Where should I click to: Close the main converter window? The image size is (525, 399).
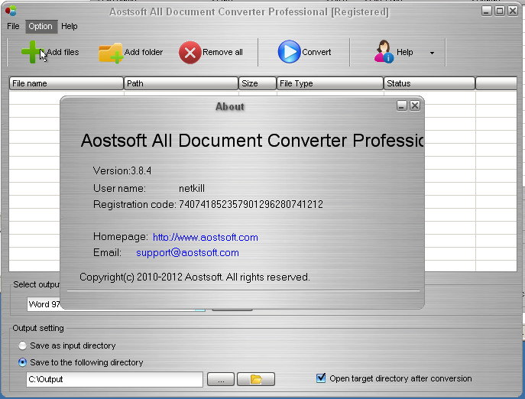513,11
